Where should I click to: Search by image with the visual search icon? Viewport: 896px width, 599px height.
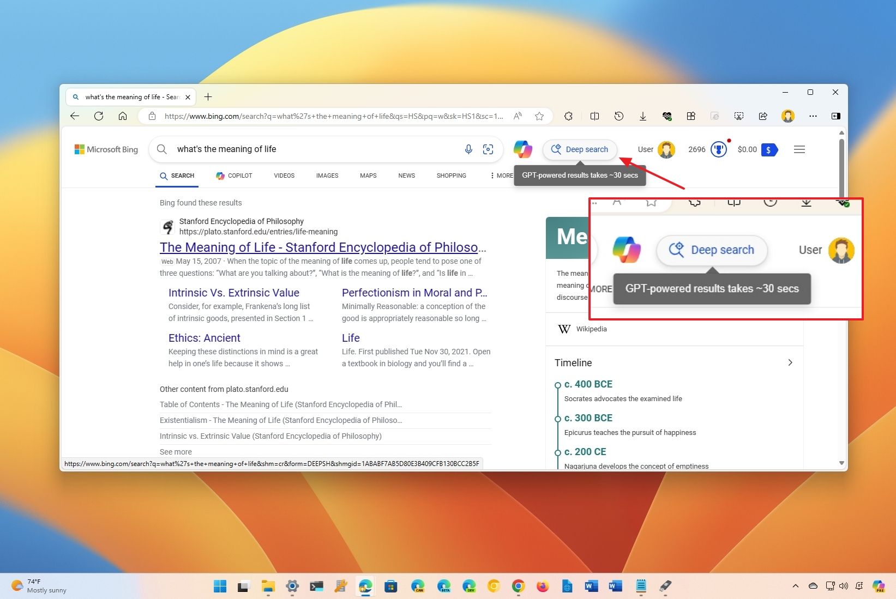pos(488,149)
